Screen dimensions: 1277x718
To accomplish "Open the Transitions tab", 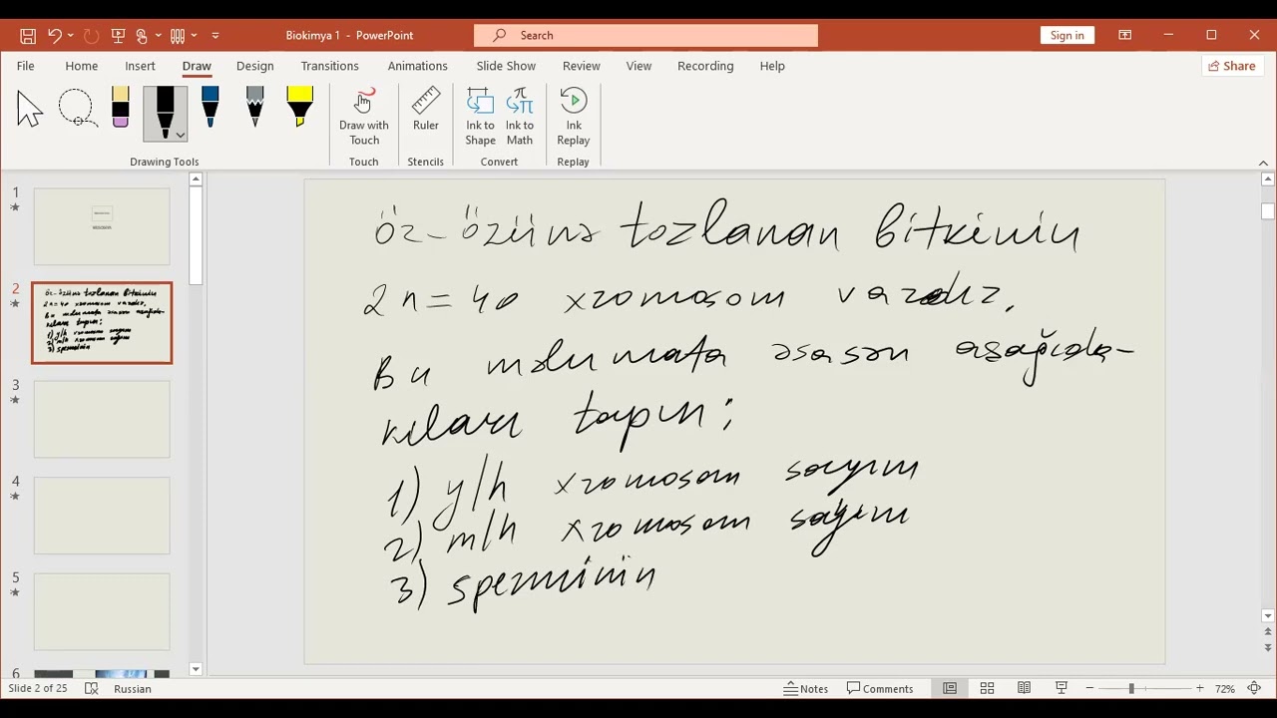I will (329, 66).
